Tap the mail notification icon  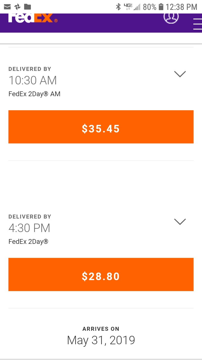click(7, 7)
